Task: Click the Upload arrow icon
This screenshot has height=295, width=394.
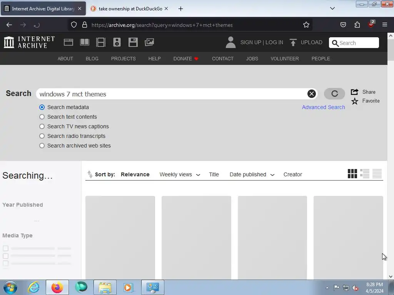Action: pos(293,42)
